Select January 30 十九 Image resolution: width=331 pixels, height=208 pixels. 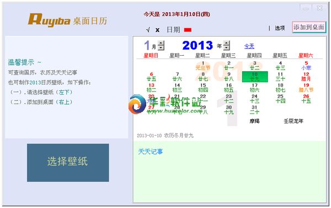[x=229, y=110]
